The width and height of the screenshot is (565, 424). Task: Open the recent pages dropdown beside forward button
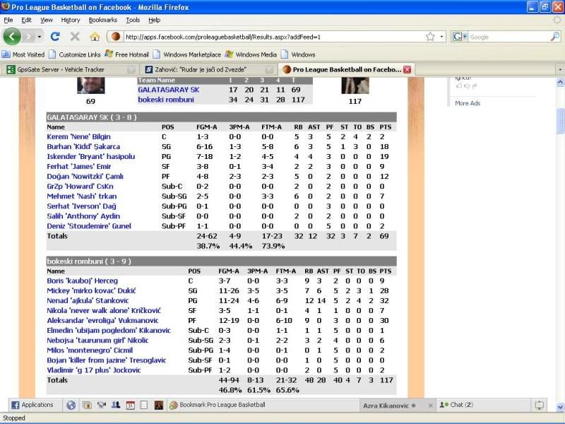tap(40, 36)
